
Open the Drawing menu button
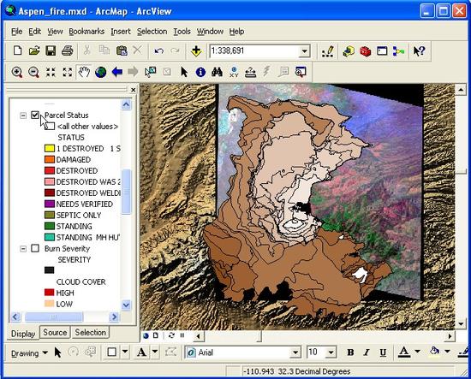click(29, 352)
